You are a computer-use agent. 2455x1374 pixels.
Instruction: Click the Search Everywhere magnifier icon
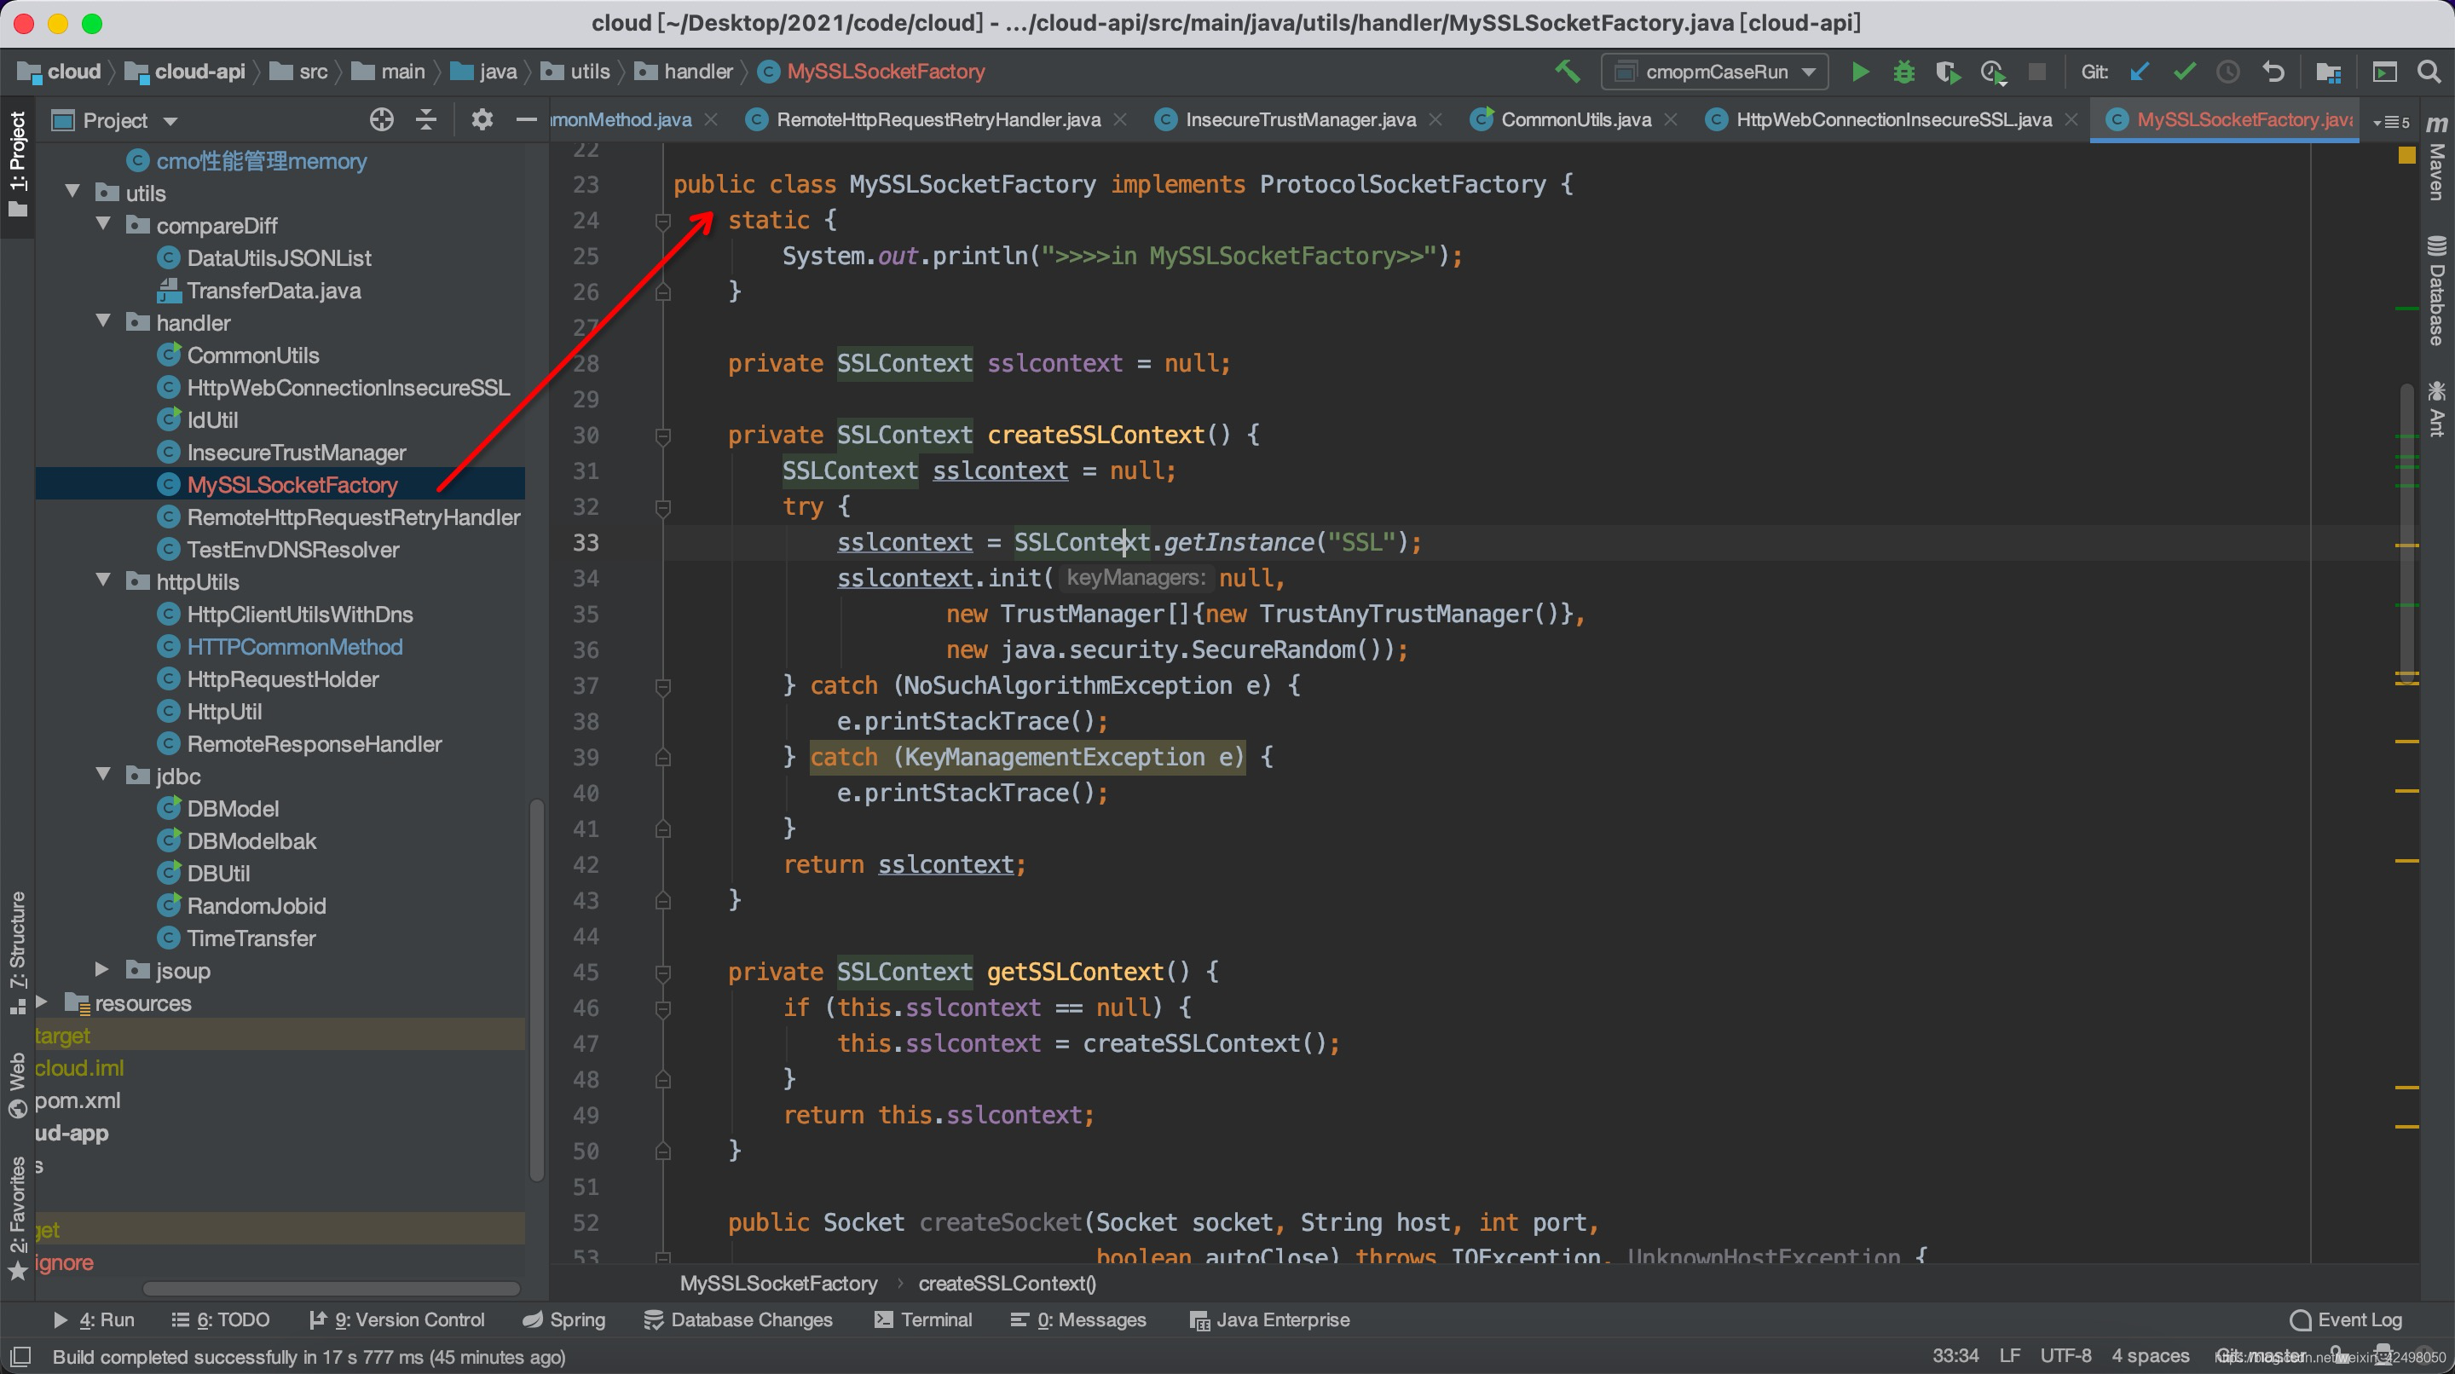pos(2429,72)
